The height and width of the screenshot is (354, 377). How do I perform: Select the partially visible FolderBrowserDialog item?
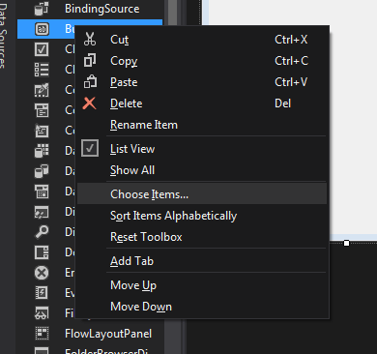(x=90, y=350)
